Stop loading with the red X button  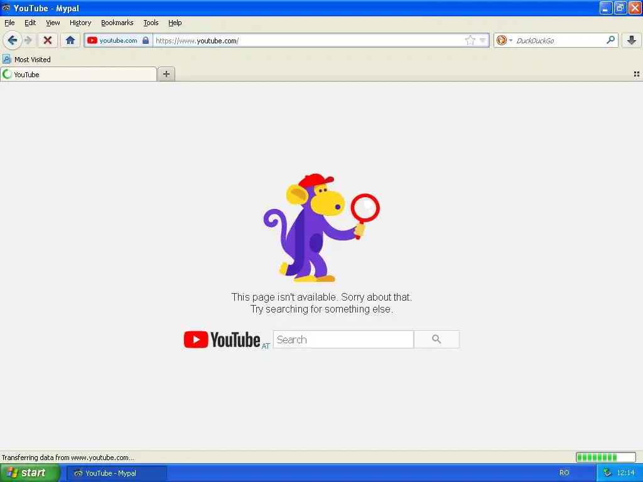(48, 40)
